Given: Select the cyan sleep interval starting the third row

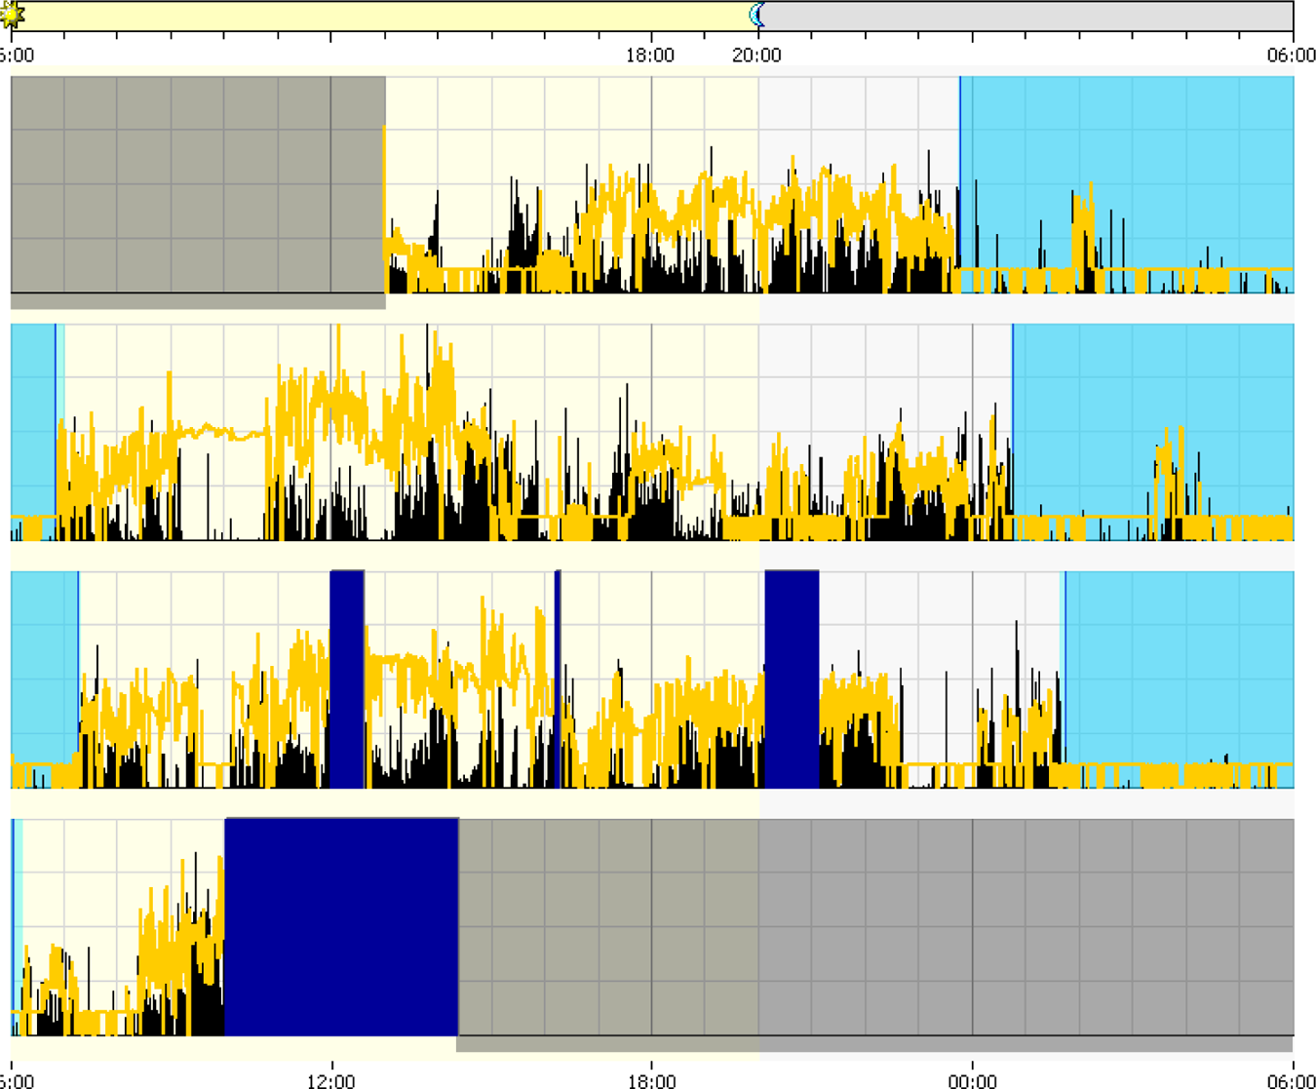Looking at the screenshot, I should point(45,680).
